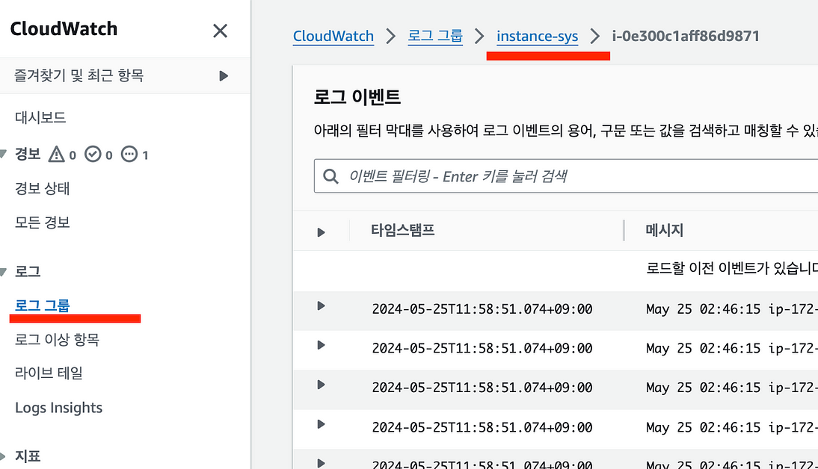Open 모든 경보 page

[43, 223]
